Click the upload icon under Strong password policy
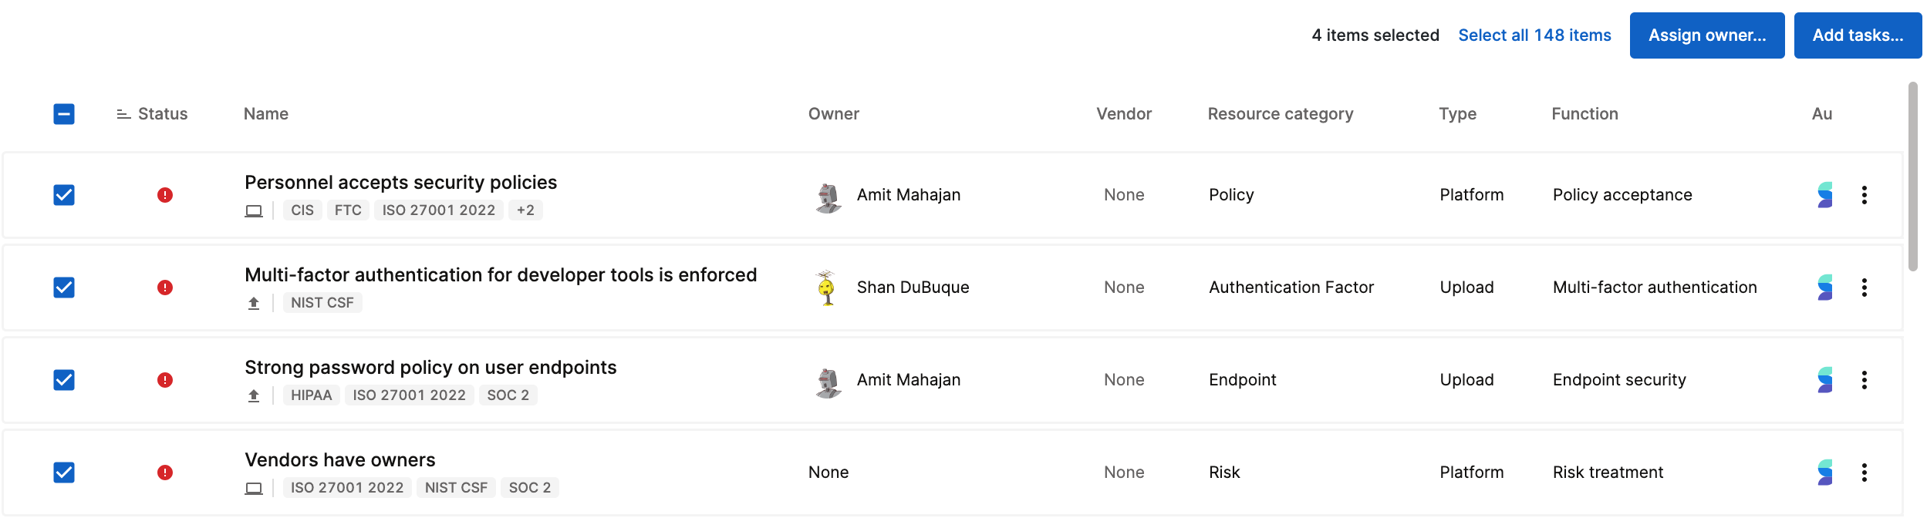The height and width of the screenshot is (518, 1927). (x=254, y=395)
